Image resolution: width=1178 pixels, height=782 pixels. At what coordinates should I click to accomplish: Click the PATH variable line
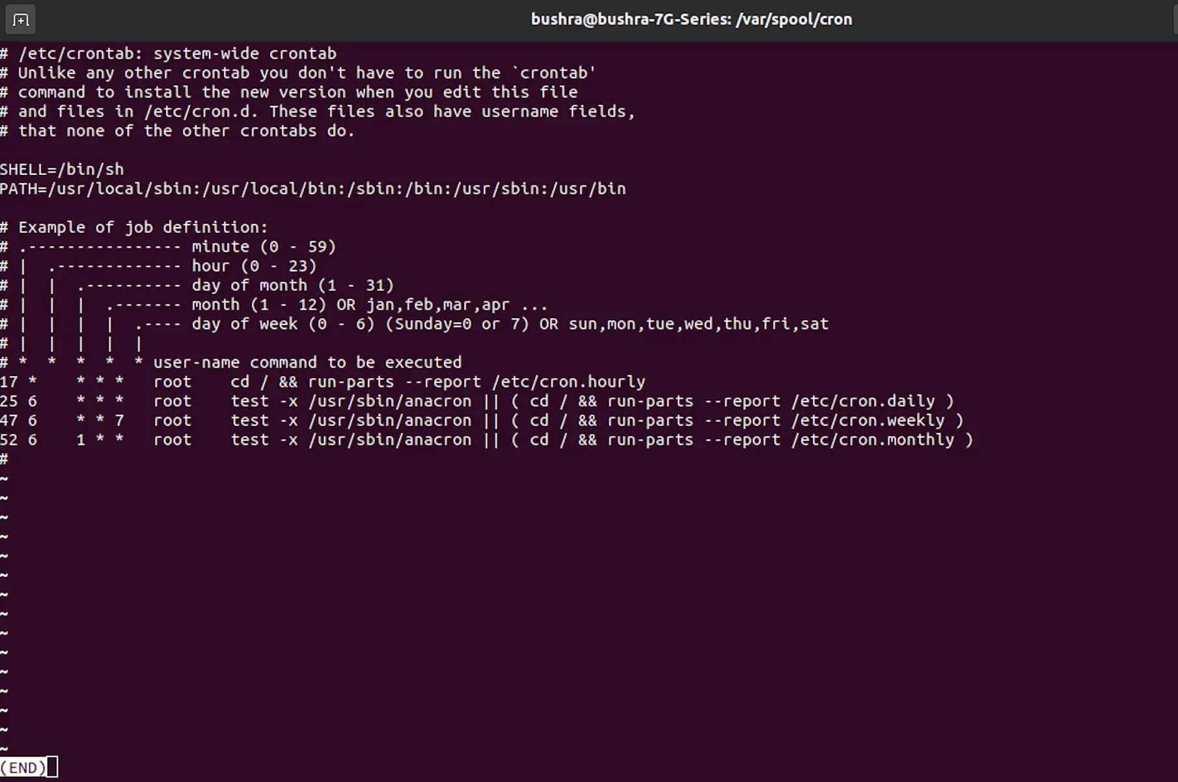pyautogui.click(x=312, y=189)
